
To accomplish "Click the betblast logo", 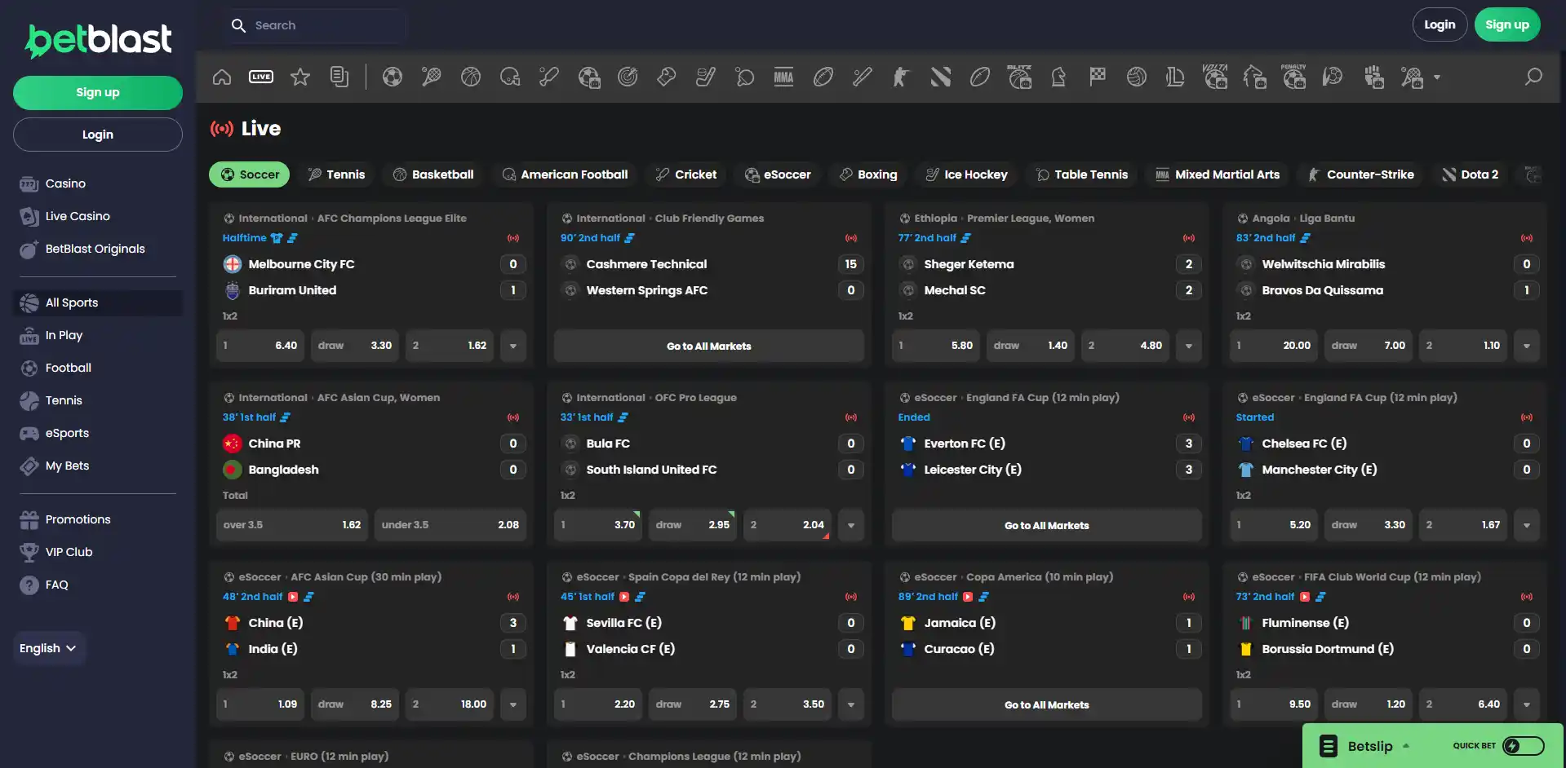I will pos(98,40).
